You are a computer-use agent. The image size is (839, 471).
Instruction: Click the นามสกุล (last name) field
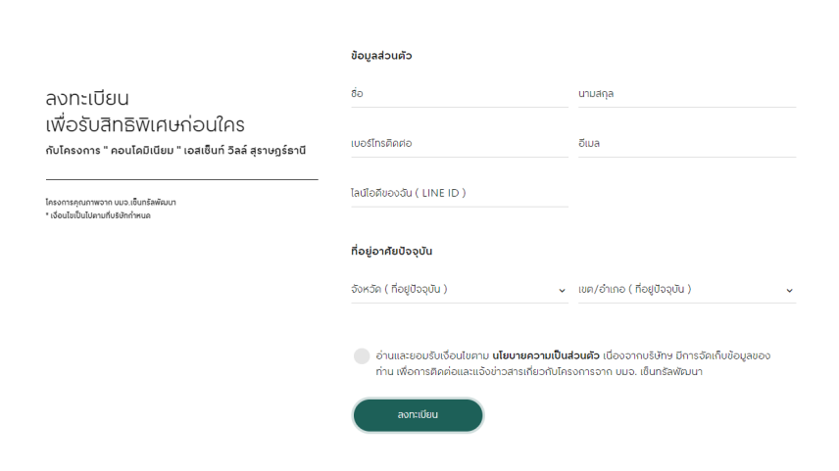coord(686,95)
